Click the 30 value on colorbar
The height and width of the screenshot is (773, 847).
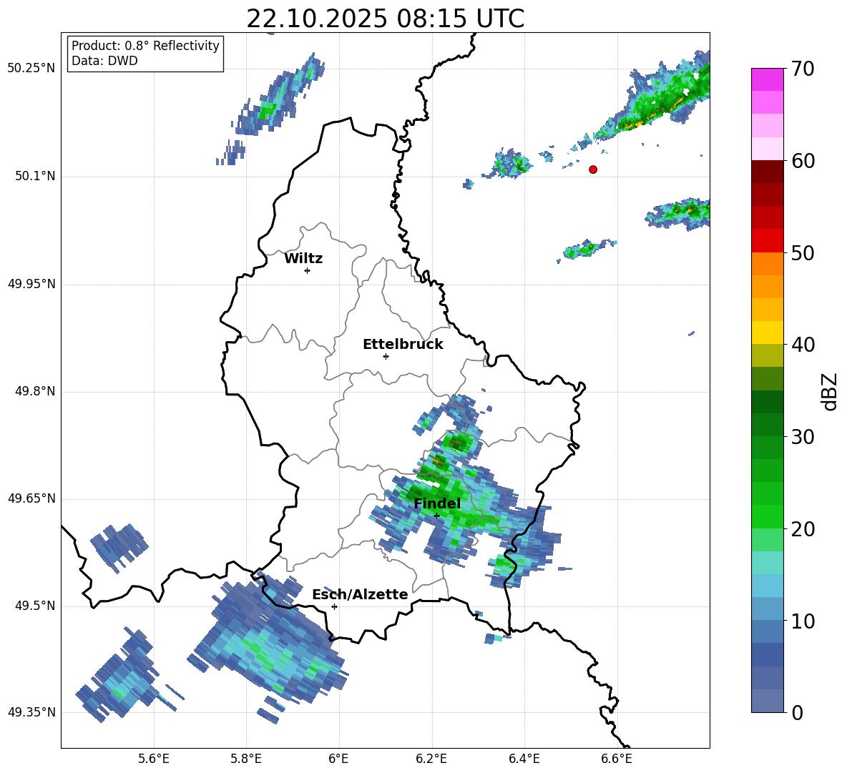point(803,437)
